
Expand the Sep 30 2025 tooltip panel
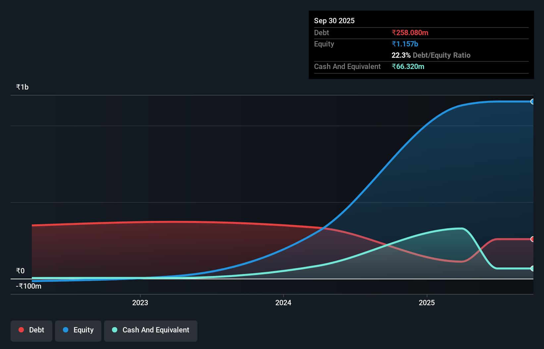(x=334, y=21)
